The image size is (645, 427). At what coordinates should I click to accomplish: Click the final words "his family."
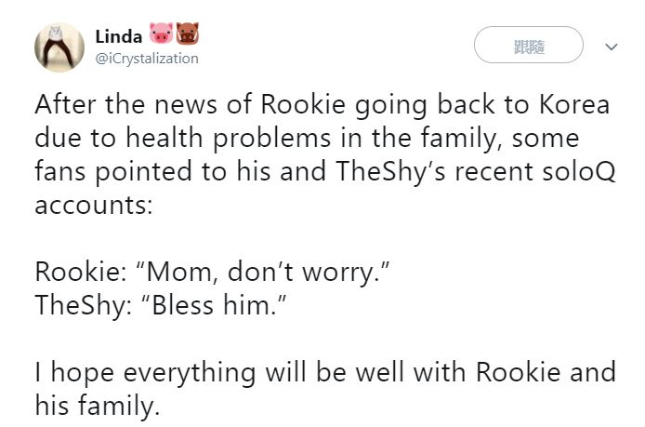(97, 406)
